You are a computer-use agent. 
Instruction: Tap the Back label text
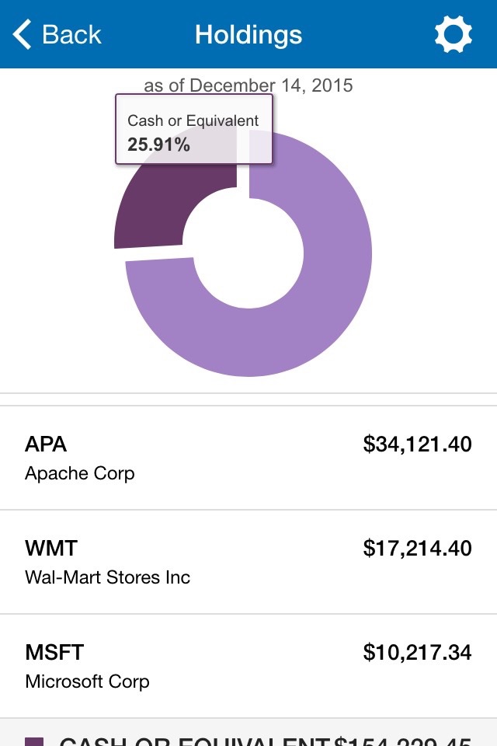[x=71, y=35]
